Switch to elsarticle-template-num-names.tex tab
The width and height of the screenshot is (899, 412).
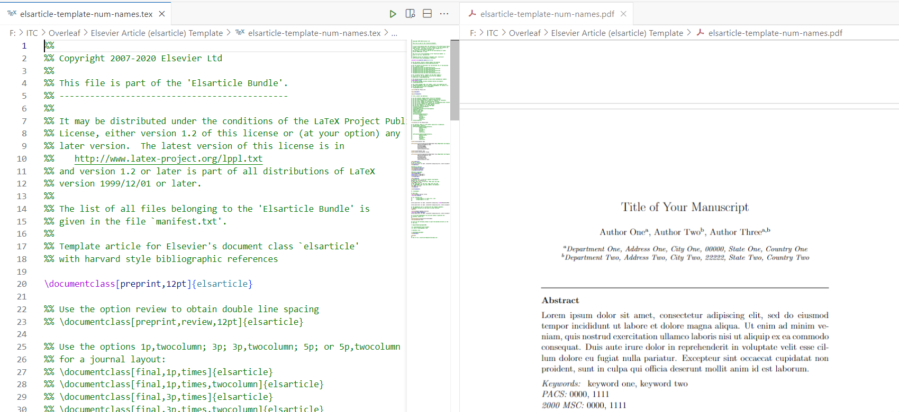[x=86, y=14]
